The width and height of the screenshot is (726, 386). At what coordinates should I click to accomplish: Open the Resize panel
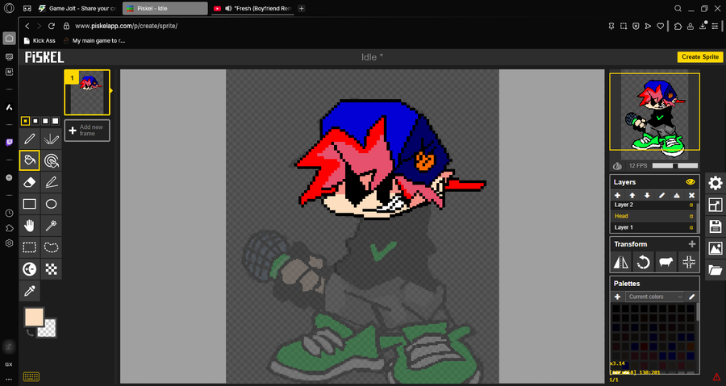pos(716,205)
